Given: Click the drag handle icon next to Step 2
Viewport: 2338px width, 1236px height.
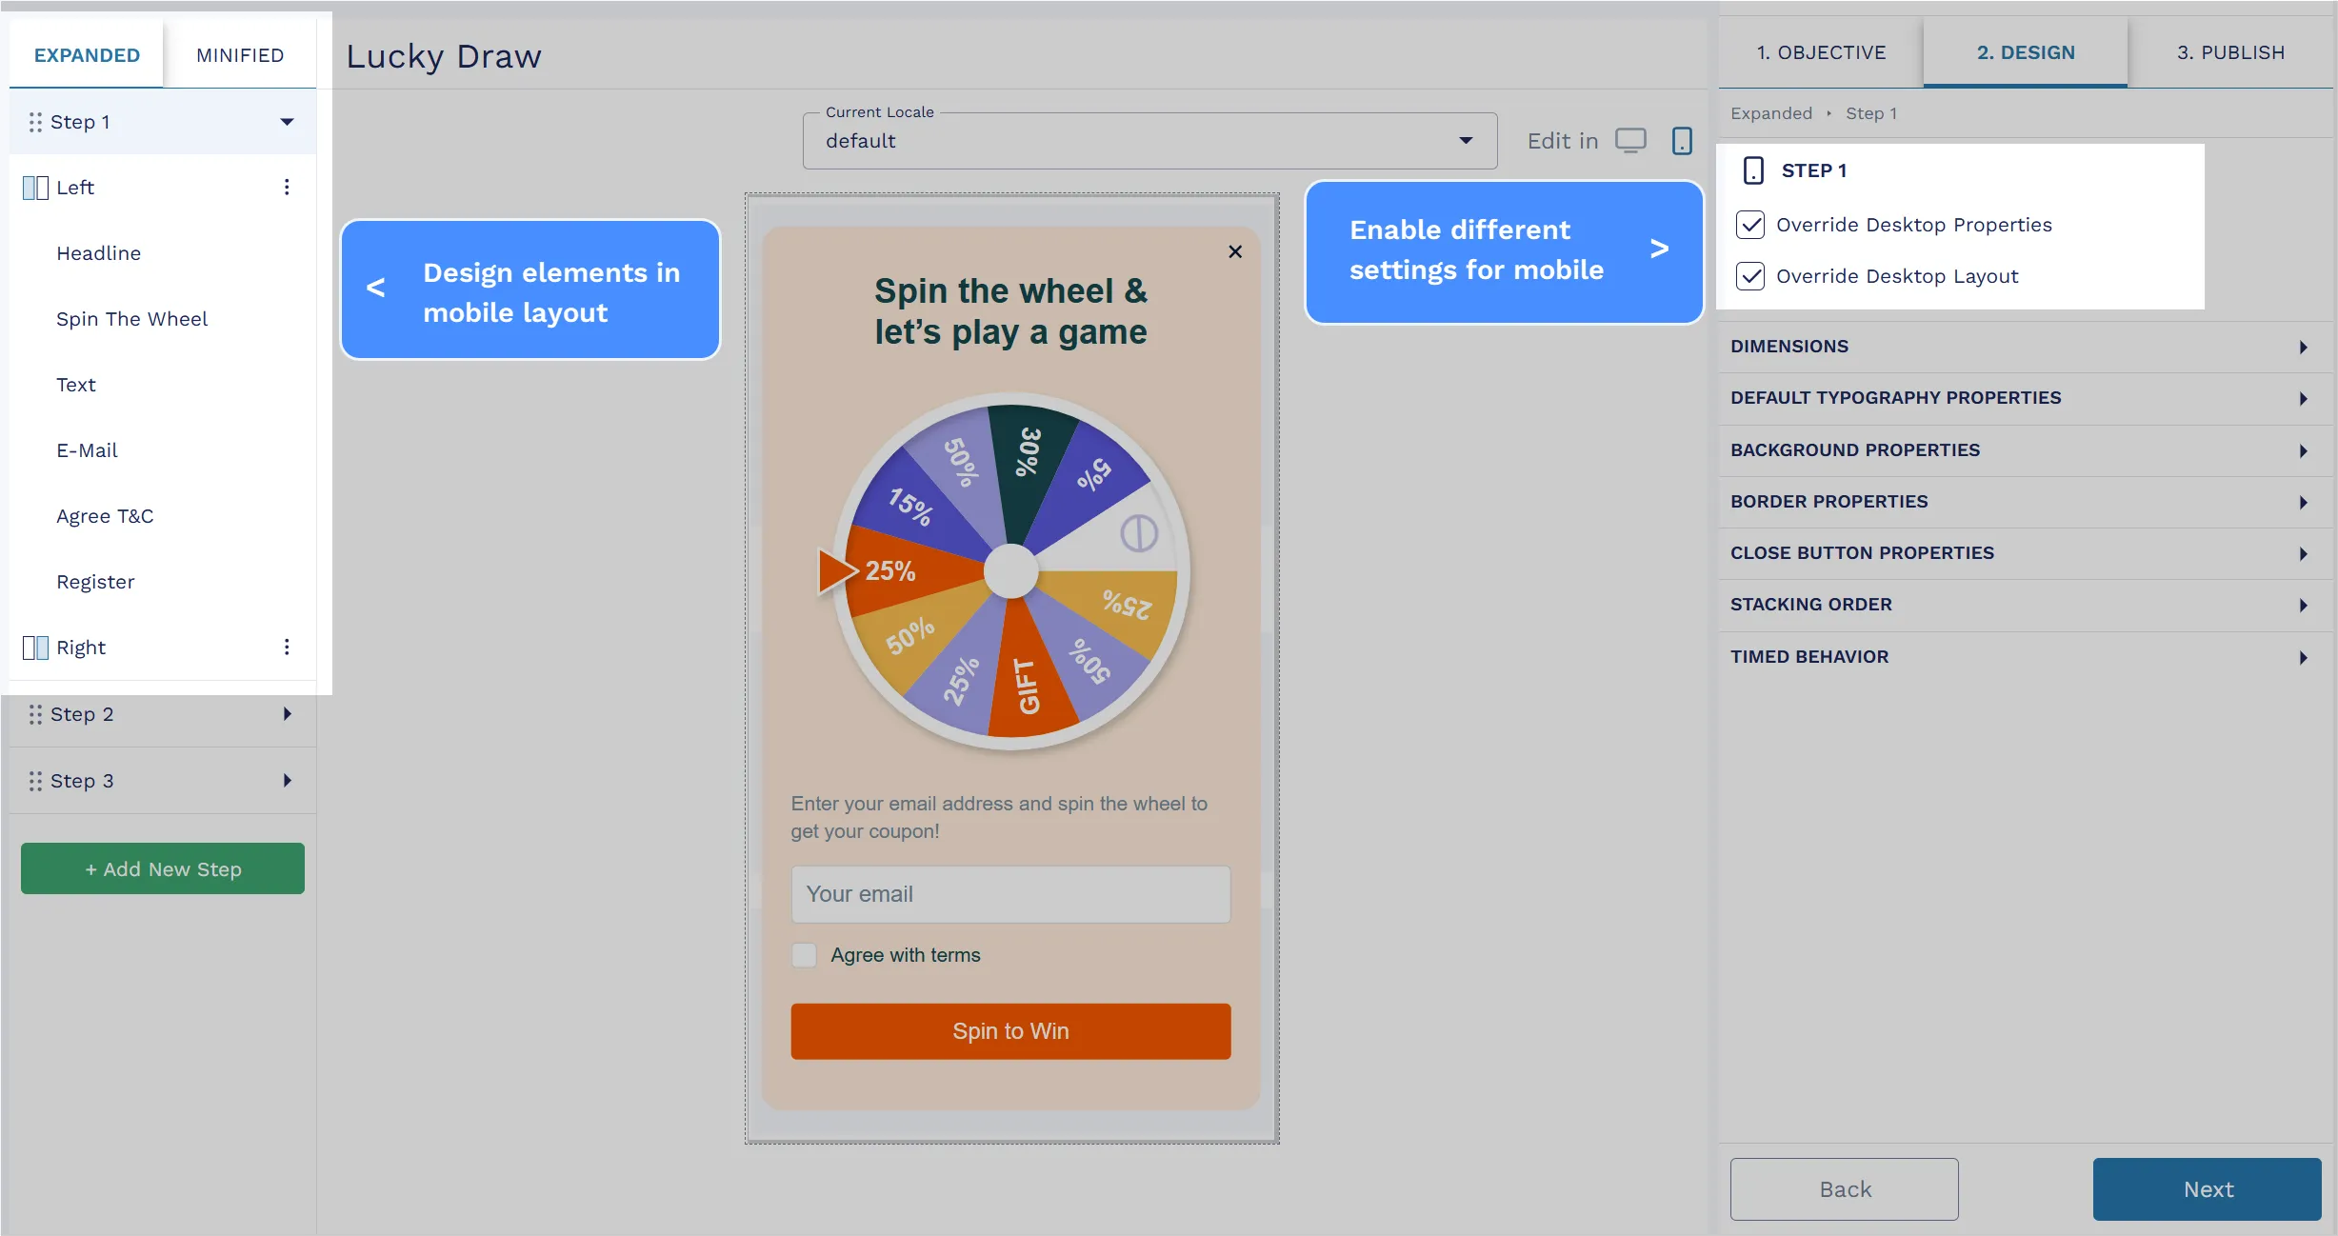Looking at the screenshot, I should 35,713.
